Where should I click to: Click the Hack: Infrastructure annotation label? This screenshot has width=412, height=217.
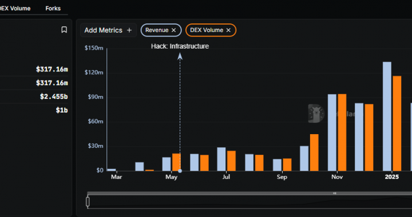[180, 46]
